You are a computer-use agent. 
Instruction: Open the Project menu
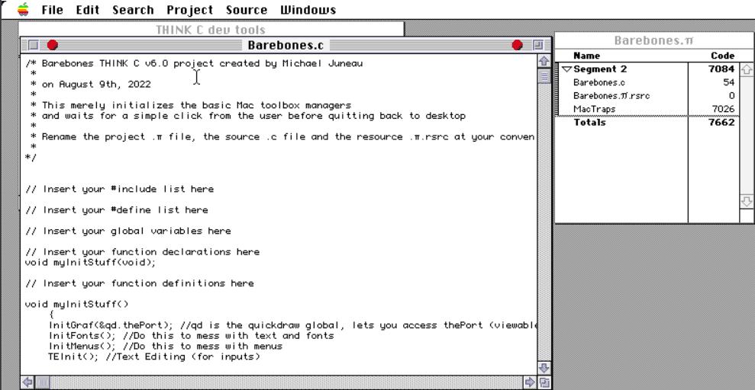(x=190, y=10)
